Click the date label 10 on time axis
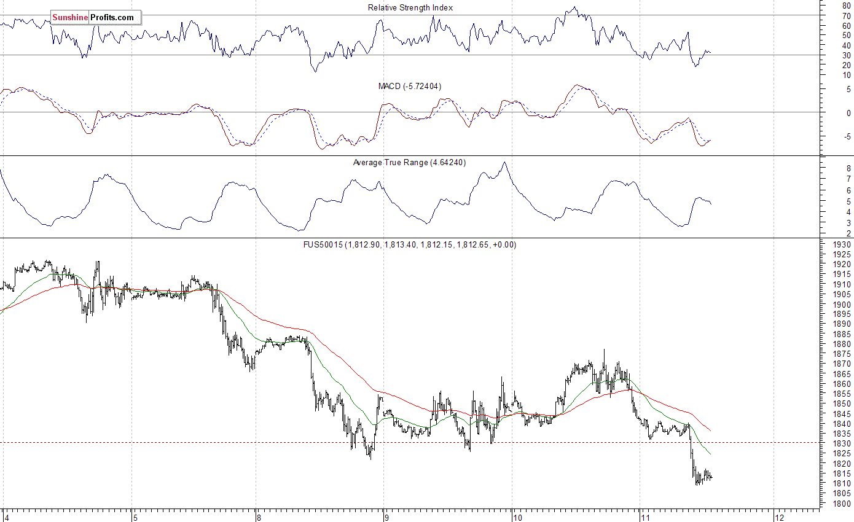 517,517
